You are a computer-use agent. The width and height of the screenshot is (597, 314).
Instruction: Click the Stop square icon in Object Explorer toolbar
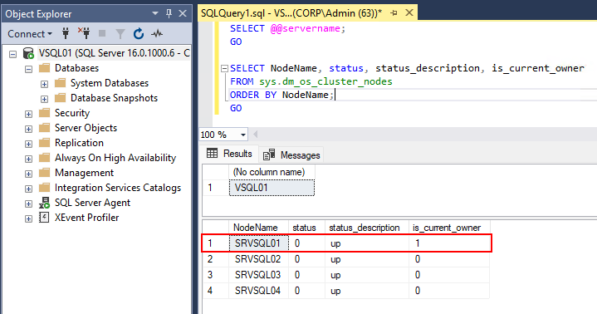point(102,33)
